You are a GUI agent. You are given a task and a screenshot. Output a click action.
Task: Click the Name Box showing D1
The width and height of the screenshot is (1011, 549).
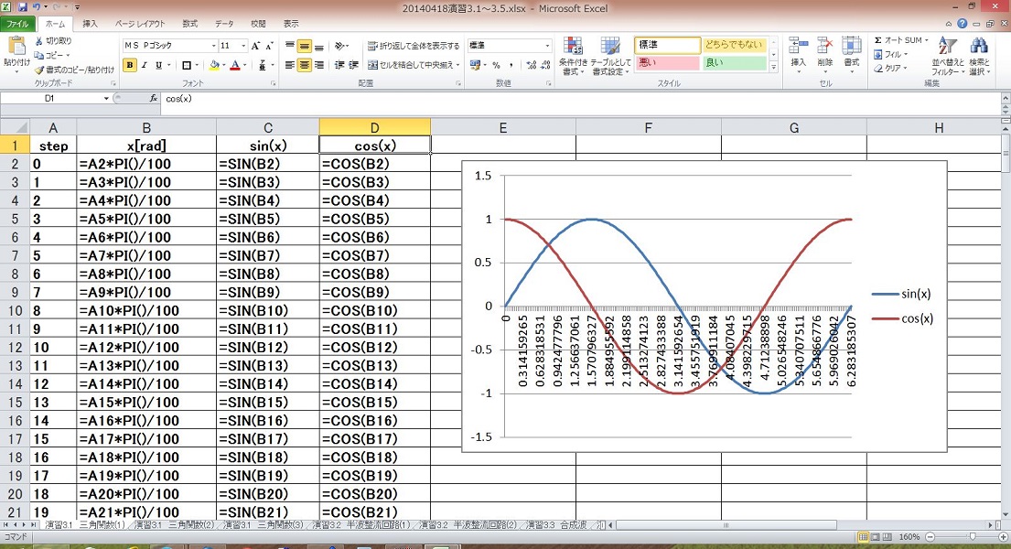(x=55, y=98)
